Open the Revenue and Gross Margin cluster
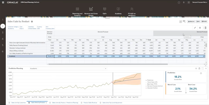This screenshot has height=105, width=209. click(x=91, y=12)
